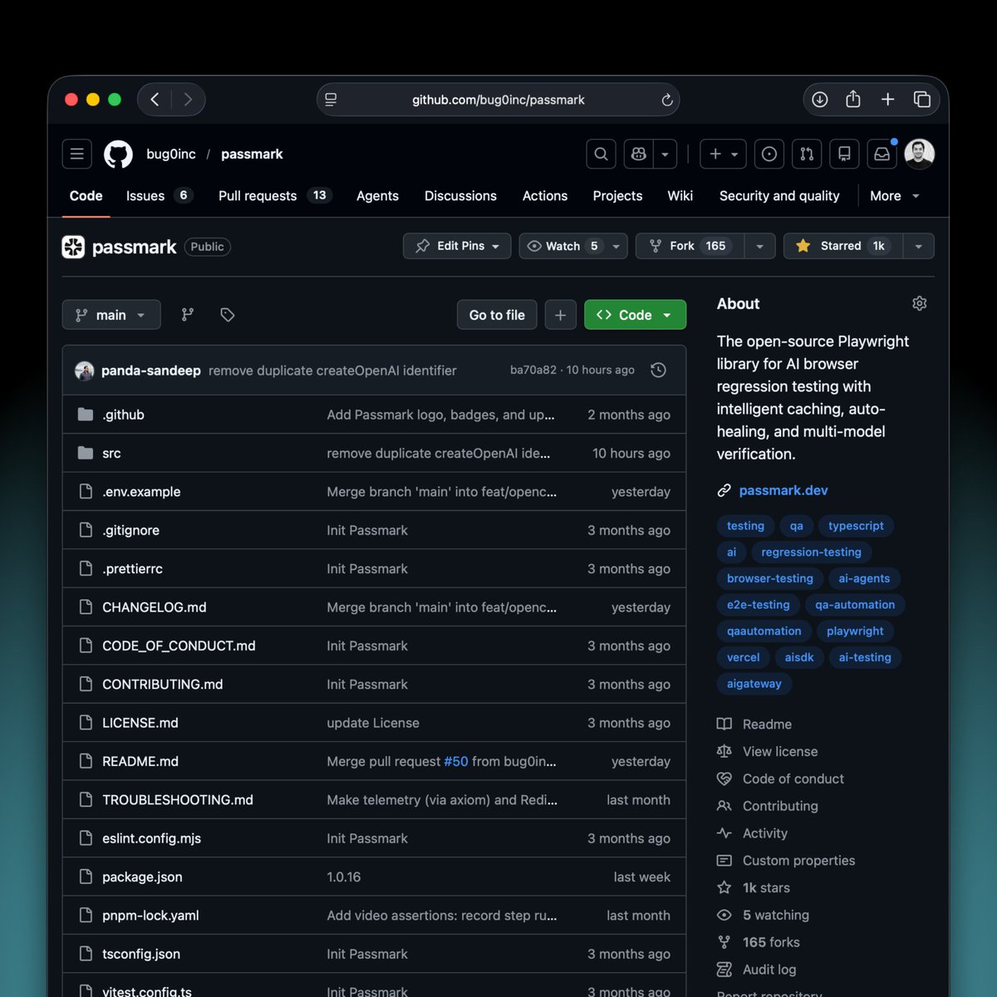Screen dimensions: 997x997
Task: Click panda-sandeep commit author avatar
Action: (84, 371)
